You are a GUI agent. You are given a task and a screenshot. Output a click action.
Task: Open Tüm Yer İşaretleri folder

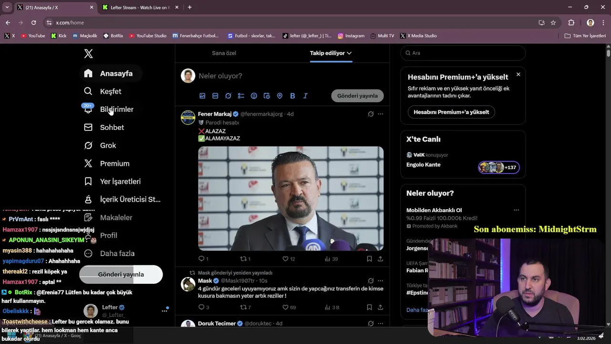[585, 36]
